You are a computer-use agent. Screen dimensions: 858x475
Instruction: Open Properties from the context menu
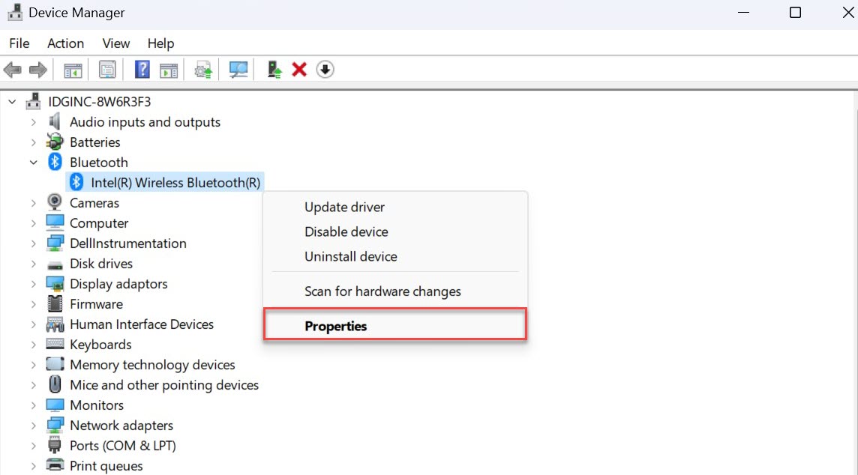395,324
